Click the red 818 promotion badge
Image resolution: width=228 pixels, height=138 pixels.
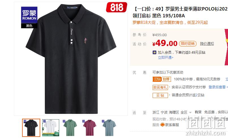(116, 7)
